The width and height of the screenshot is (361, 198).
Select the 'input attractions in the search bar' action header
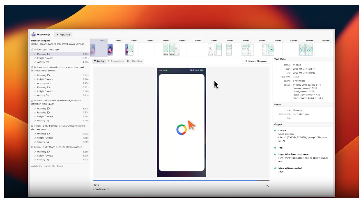click(57, 69)
